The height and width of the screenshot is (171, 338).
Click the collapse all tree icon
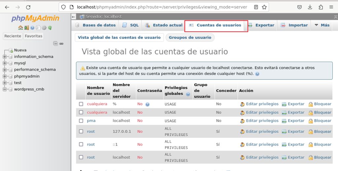[56, 44]
